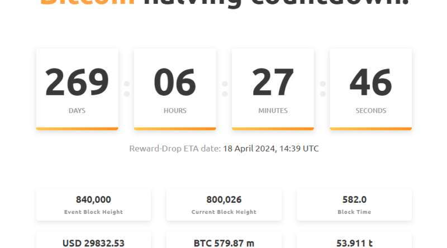Click the 06 hours countdown number
Screen dimensions: 447x248
coord(175,82)
